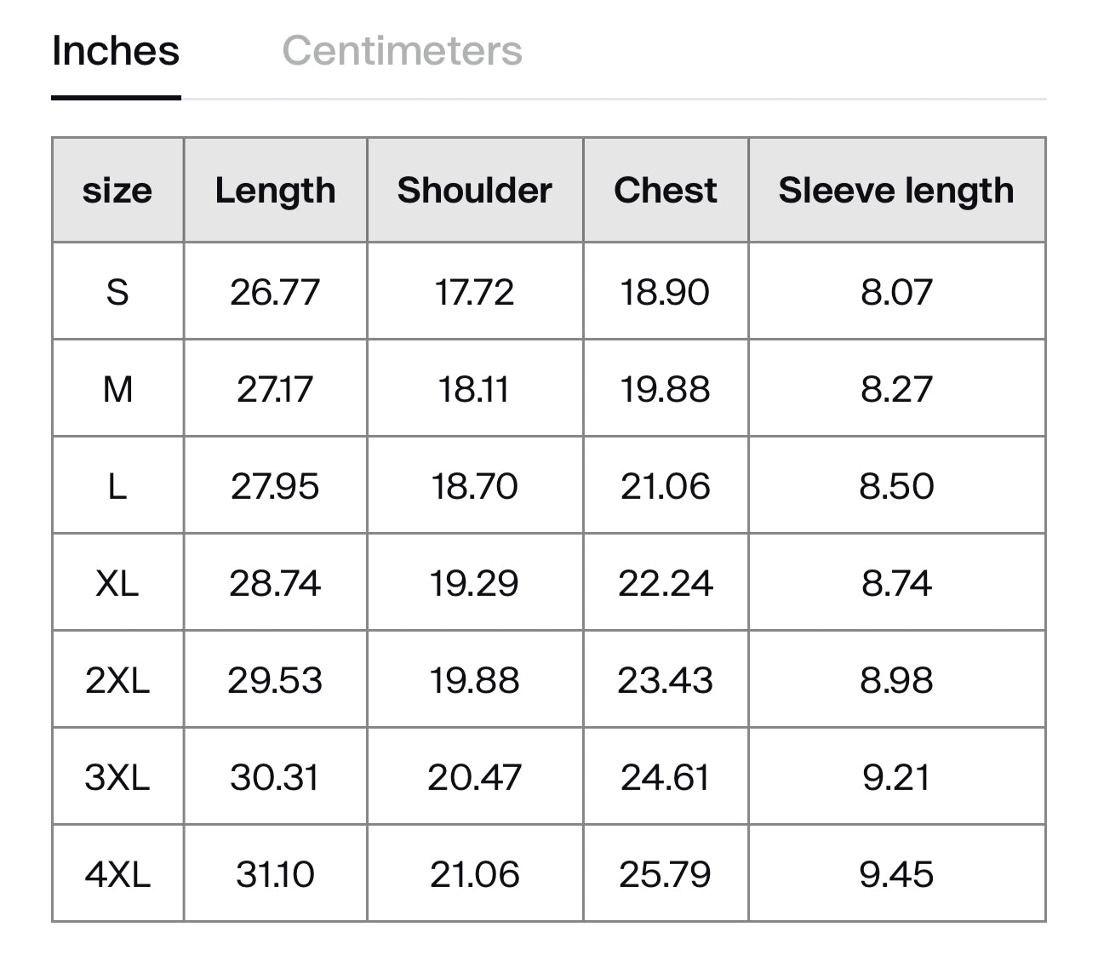This screenshot has width=1098, height=967.
Task: Click the Length column header
Action: point(275,190)
